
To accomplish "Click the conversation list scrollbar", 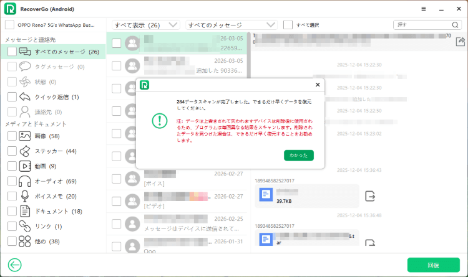I will [x=248, y=55].
